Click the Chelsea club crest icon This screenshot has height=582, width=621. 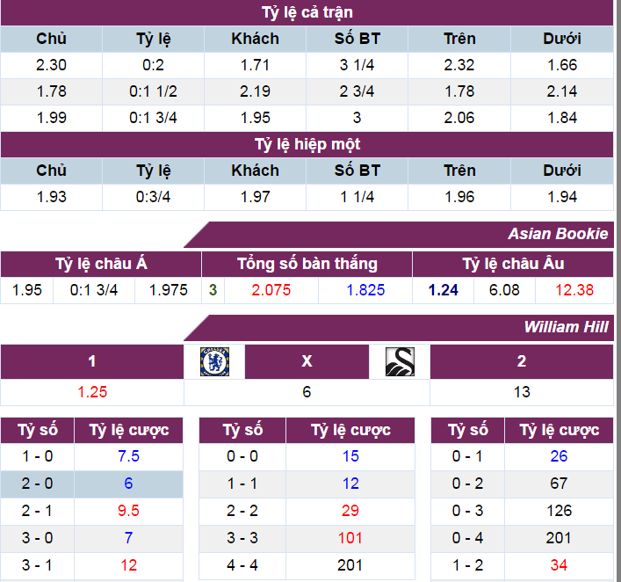(x=215, y=362)
